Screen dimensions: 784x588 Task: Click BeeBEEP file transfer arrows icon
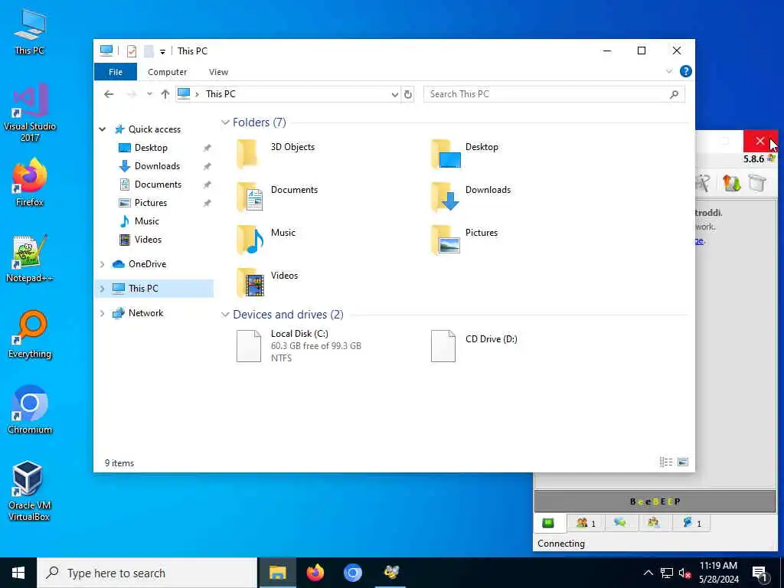731,183
